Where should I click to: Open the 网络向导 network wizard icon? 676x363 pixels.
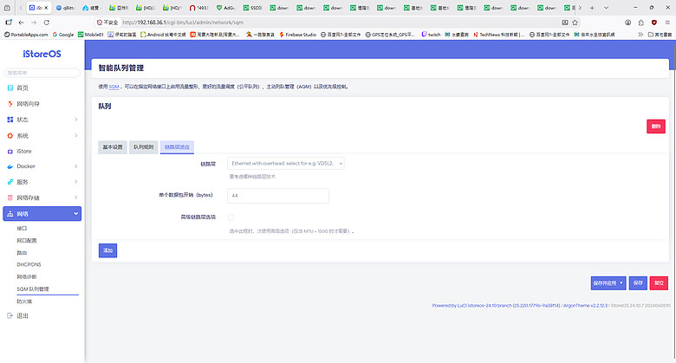coord(10,104)
